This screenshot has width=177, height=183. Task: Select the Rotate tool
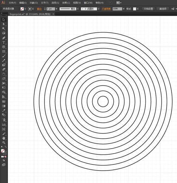coord(4,74)
